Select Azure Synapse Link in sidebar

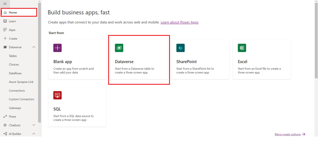coord(21,82)
